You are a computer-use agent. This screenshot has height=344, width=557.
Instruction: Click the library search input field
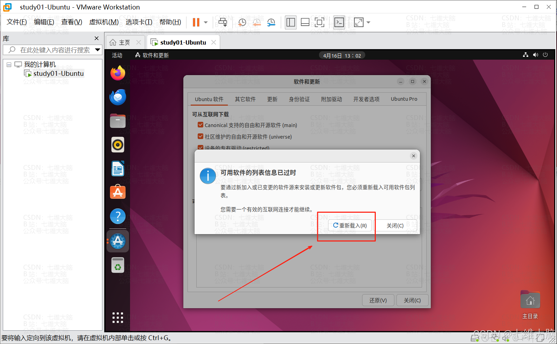49,50
